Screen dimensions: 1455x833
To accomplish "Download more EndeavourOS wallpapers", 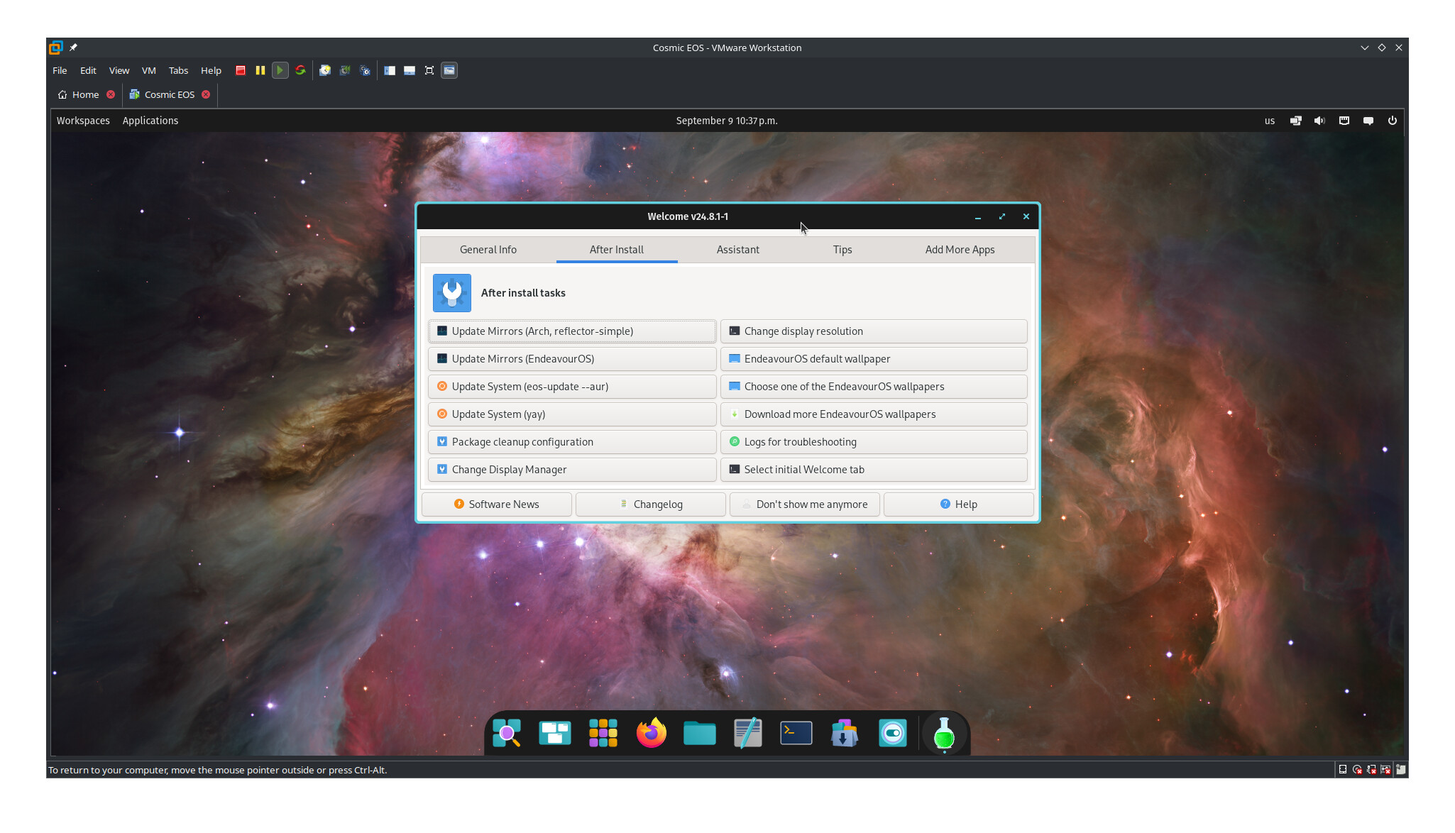I will 874,414.
